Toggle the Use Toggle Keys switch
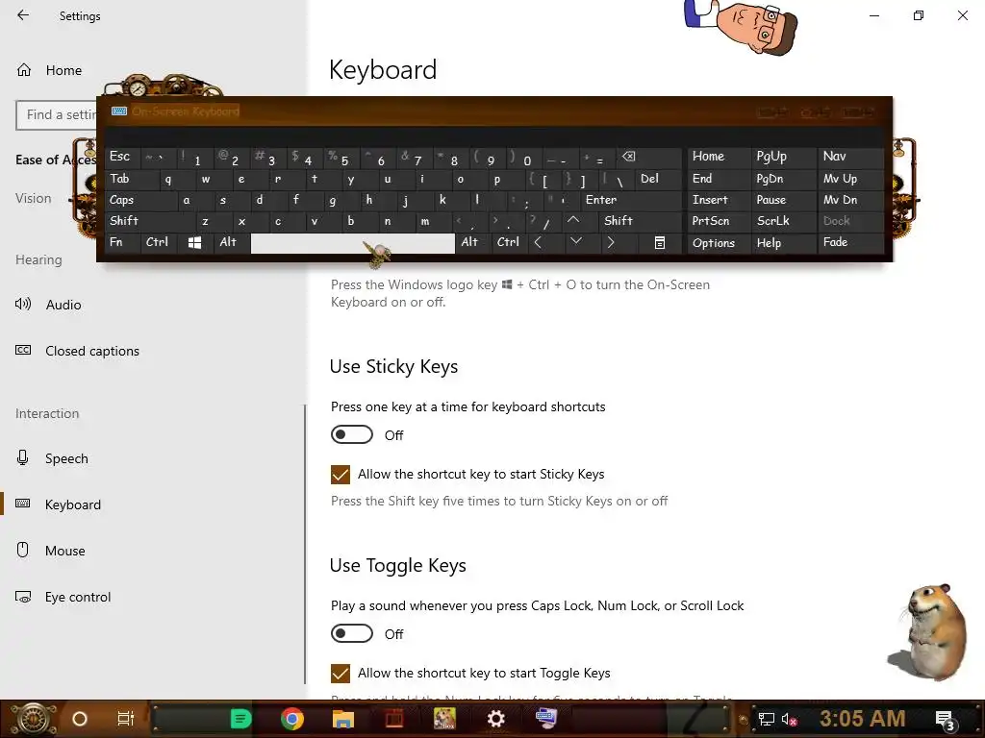 [352, 634]
